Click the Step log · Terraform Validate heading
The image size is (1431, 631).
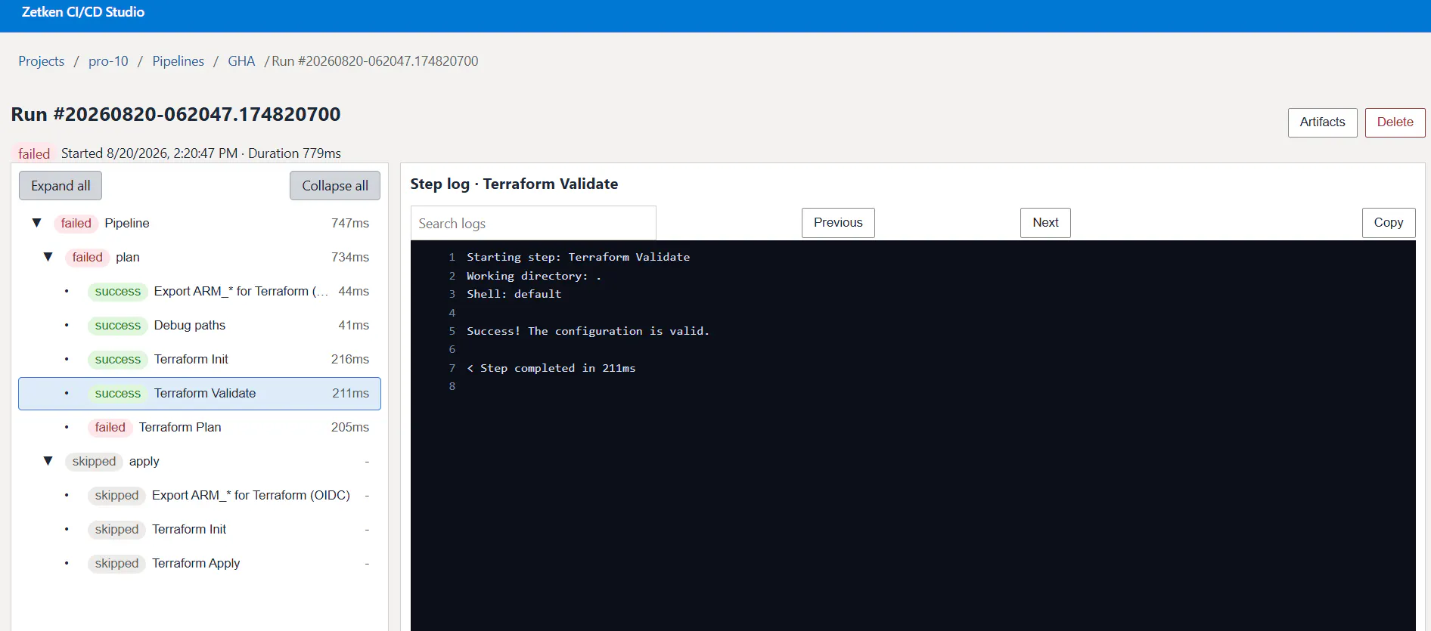coord(514,184)
